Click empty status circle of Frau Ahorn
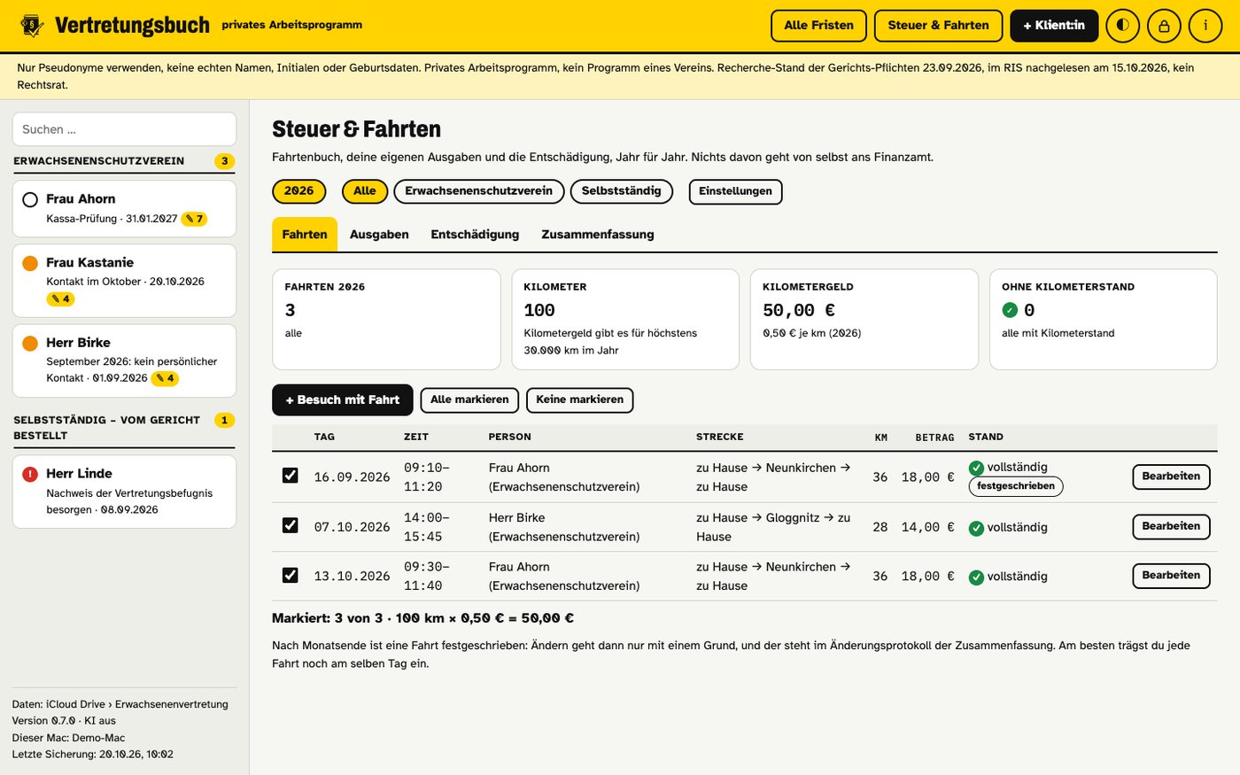 pos(30,199)
